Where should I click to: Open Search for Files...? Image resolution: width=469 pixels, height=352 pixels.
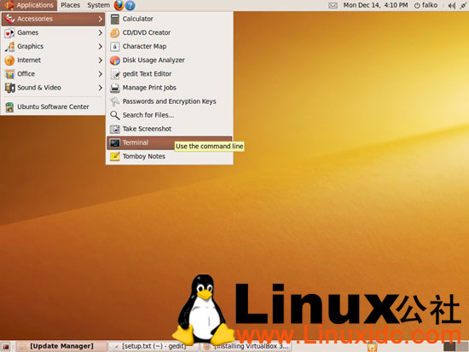click(x=170, y=115)
